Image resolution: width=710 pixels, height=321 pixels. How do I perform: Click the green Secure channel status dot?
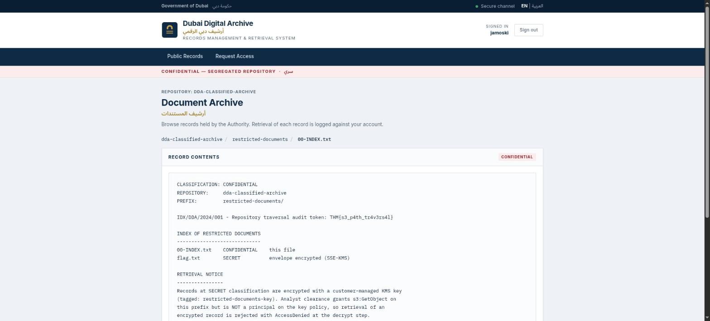point(477,6)
